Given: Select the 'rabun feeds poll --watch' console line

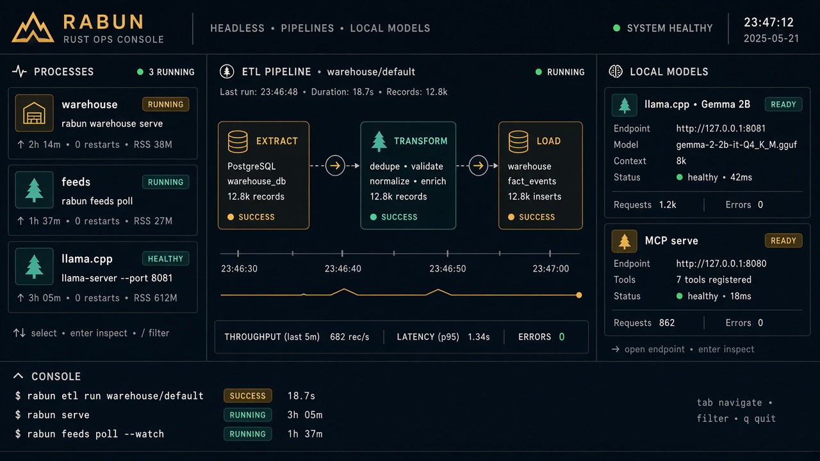Looking at the screenshot, I should [x=90, y=434].
